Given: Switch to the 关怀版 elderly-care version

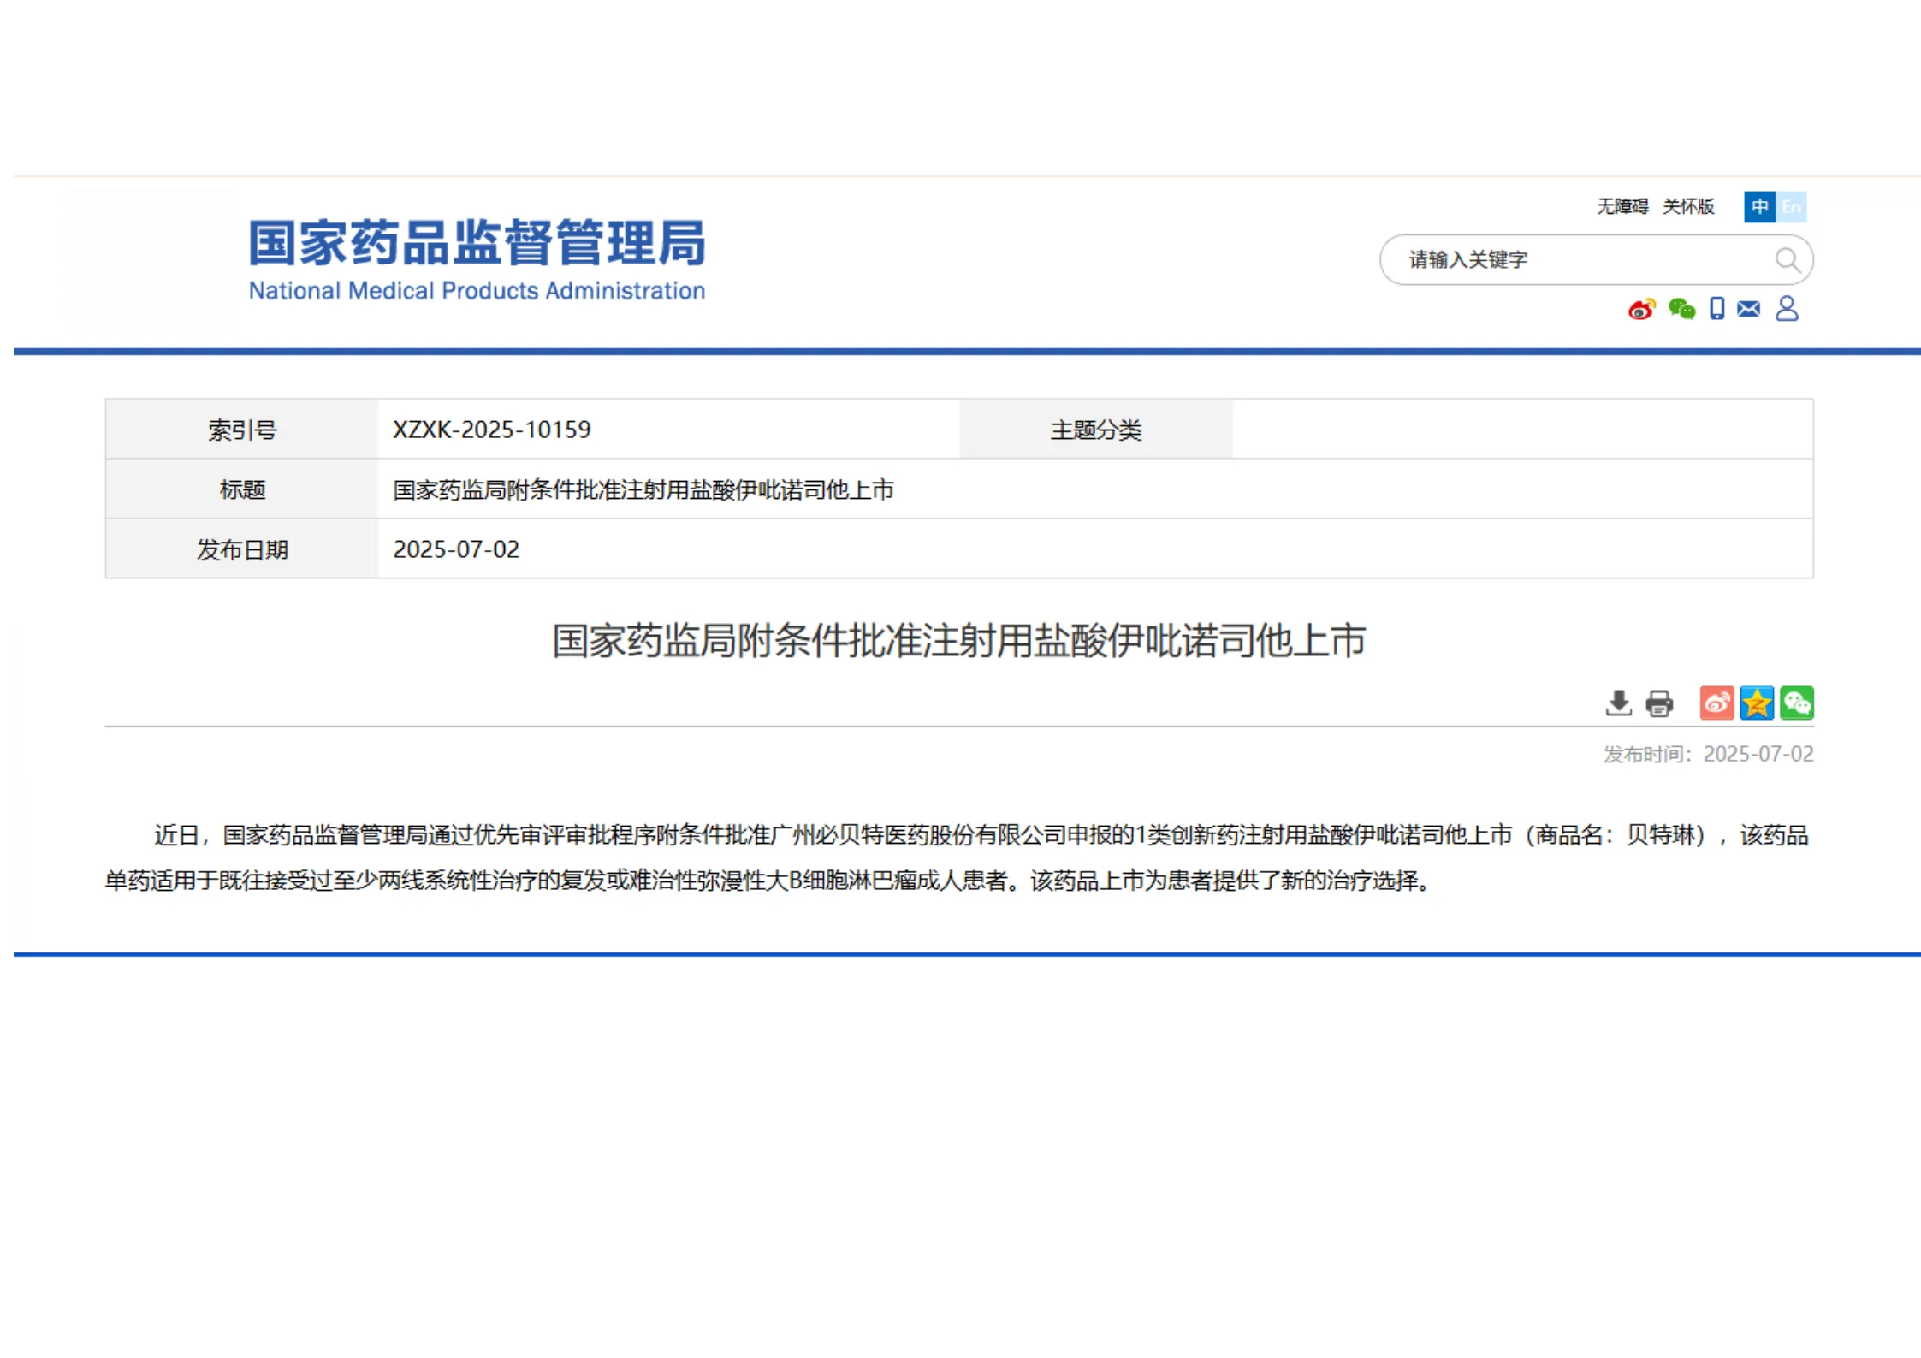Looking at the screenshot, I should (1687, 207).
